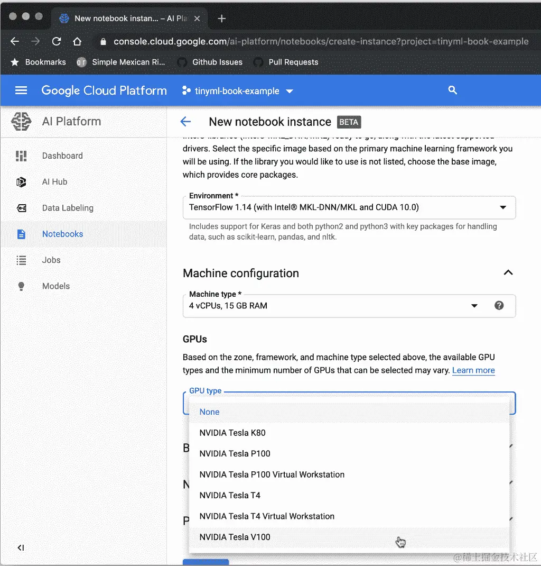Select NVIDIA Tesla P100 Virtual Workstation option
Image resolution: width=541 pixels, height=566 pixels.
click(x=349, y=474)
